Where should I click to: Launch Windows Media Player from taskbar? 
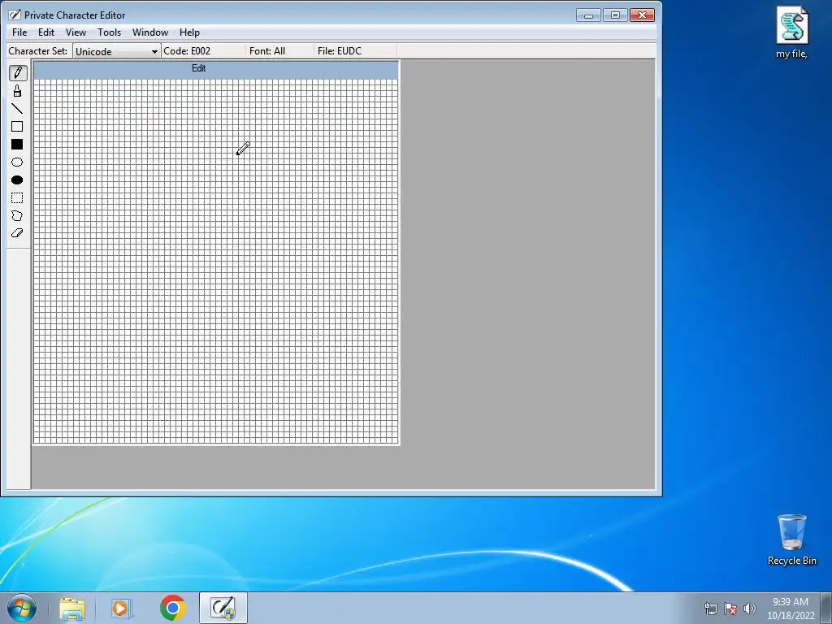[122, 608]
